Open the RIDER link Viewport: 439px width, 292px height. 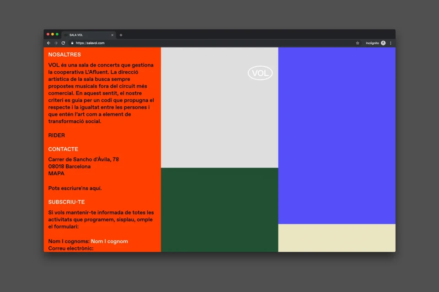pos(56,135)
